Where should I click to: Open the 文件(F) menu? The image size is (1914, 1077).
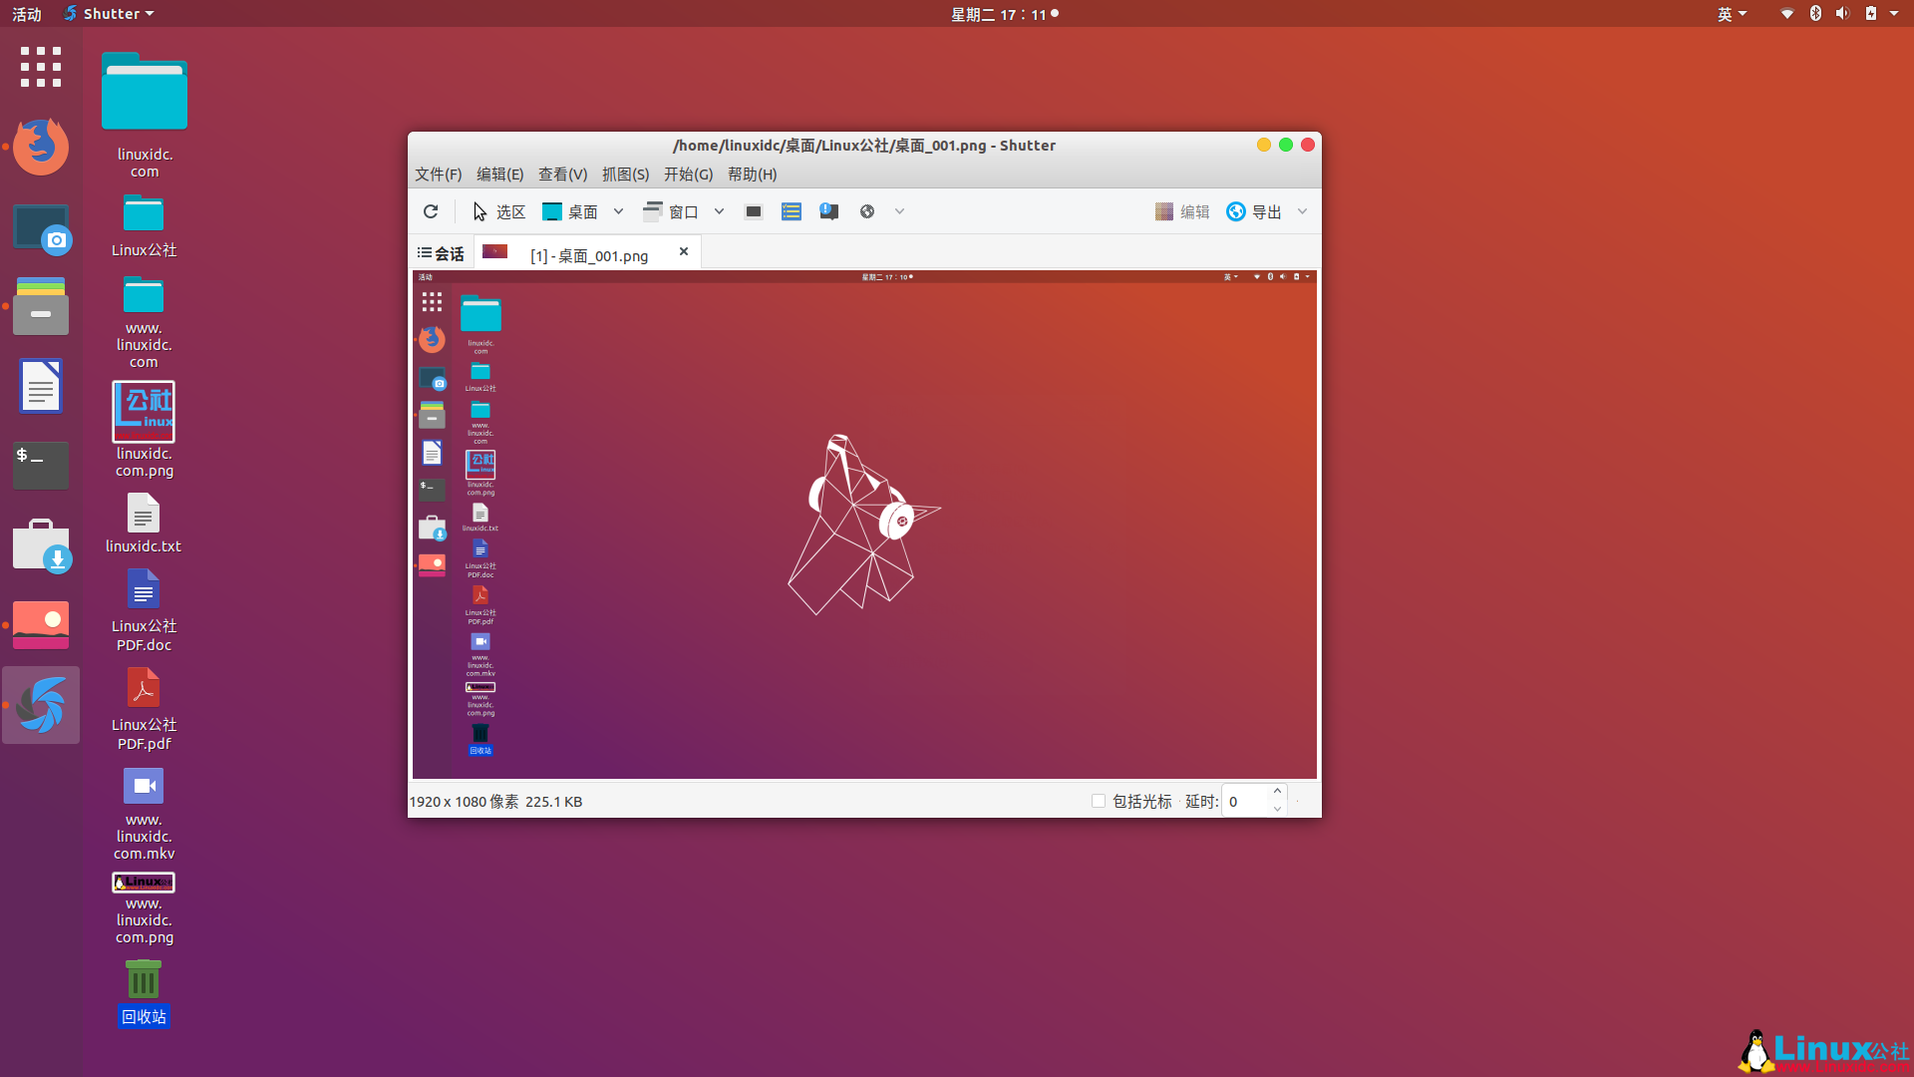(438, 174)
